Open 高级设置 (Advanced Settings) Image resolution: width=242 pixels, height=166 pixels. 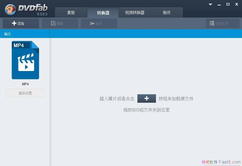point(25,93)
